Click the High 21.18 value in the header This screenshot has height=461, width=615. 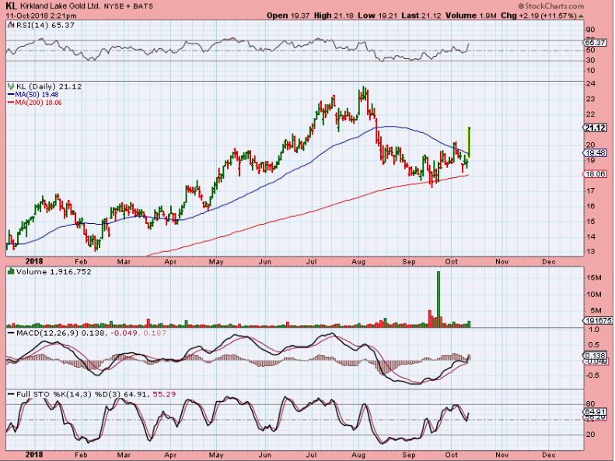coord(334,16)
